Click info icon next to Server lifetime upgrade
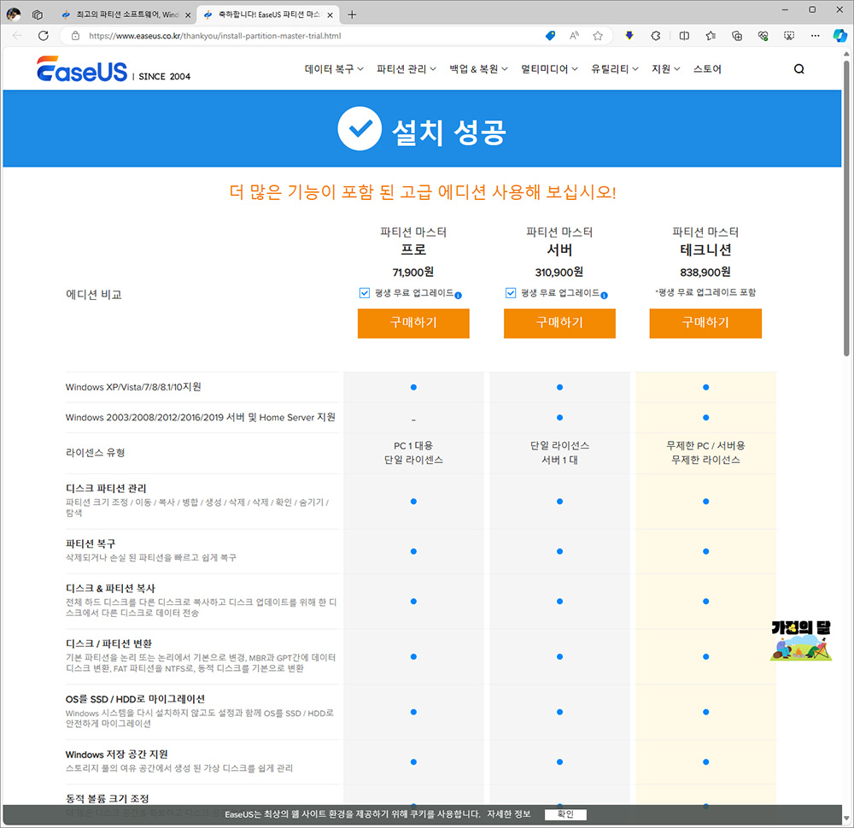 coord(604,296)
